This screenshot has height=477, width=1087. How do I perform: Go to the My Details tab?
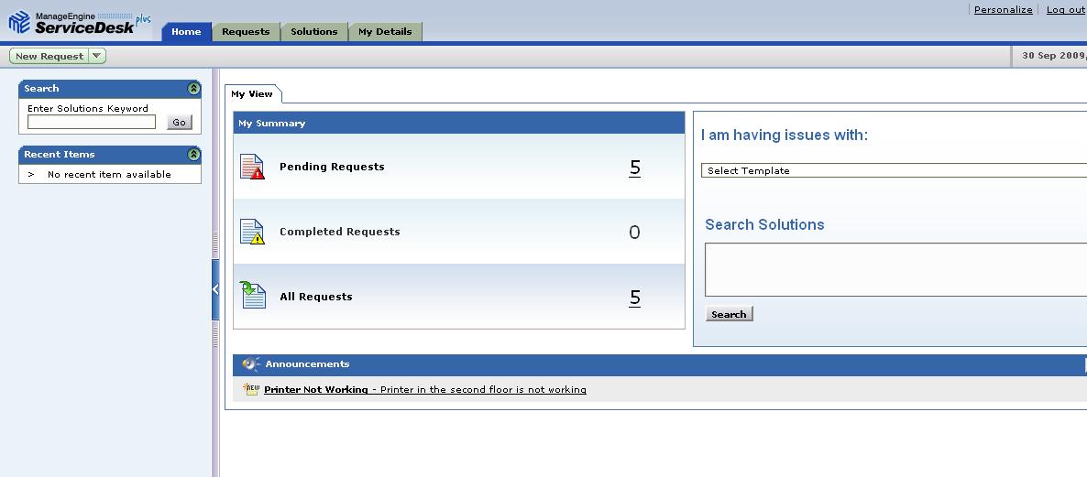pyautogui.click(x=386, y=32)
